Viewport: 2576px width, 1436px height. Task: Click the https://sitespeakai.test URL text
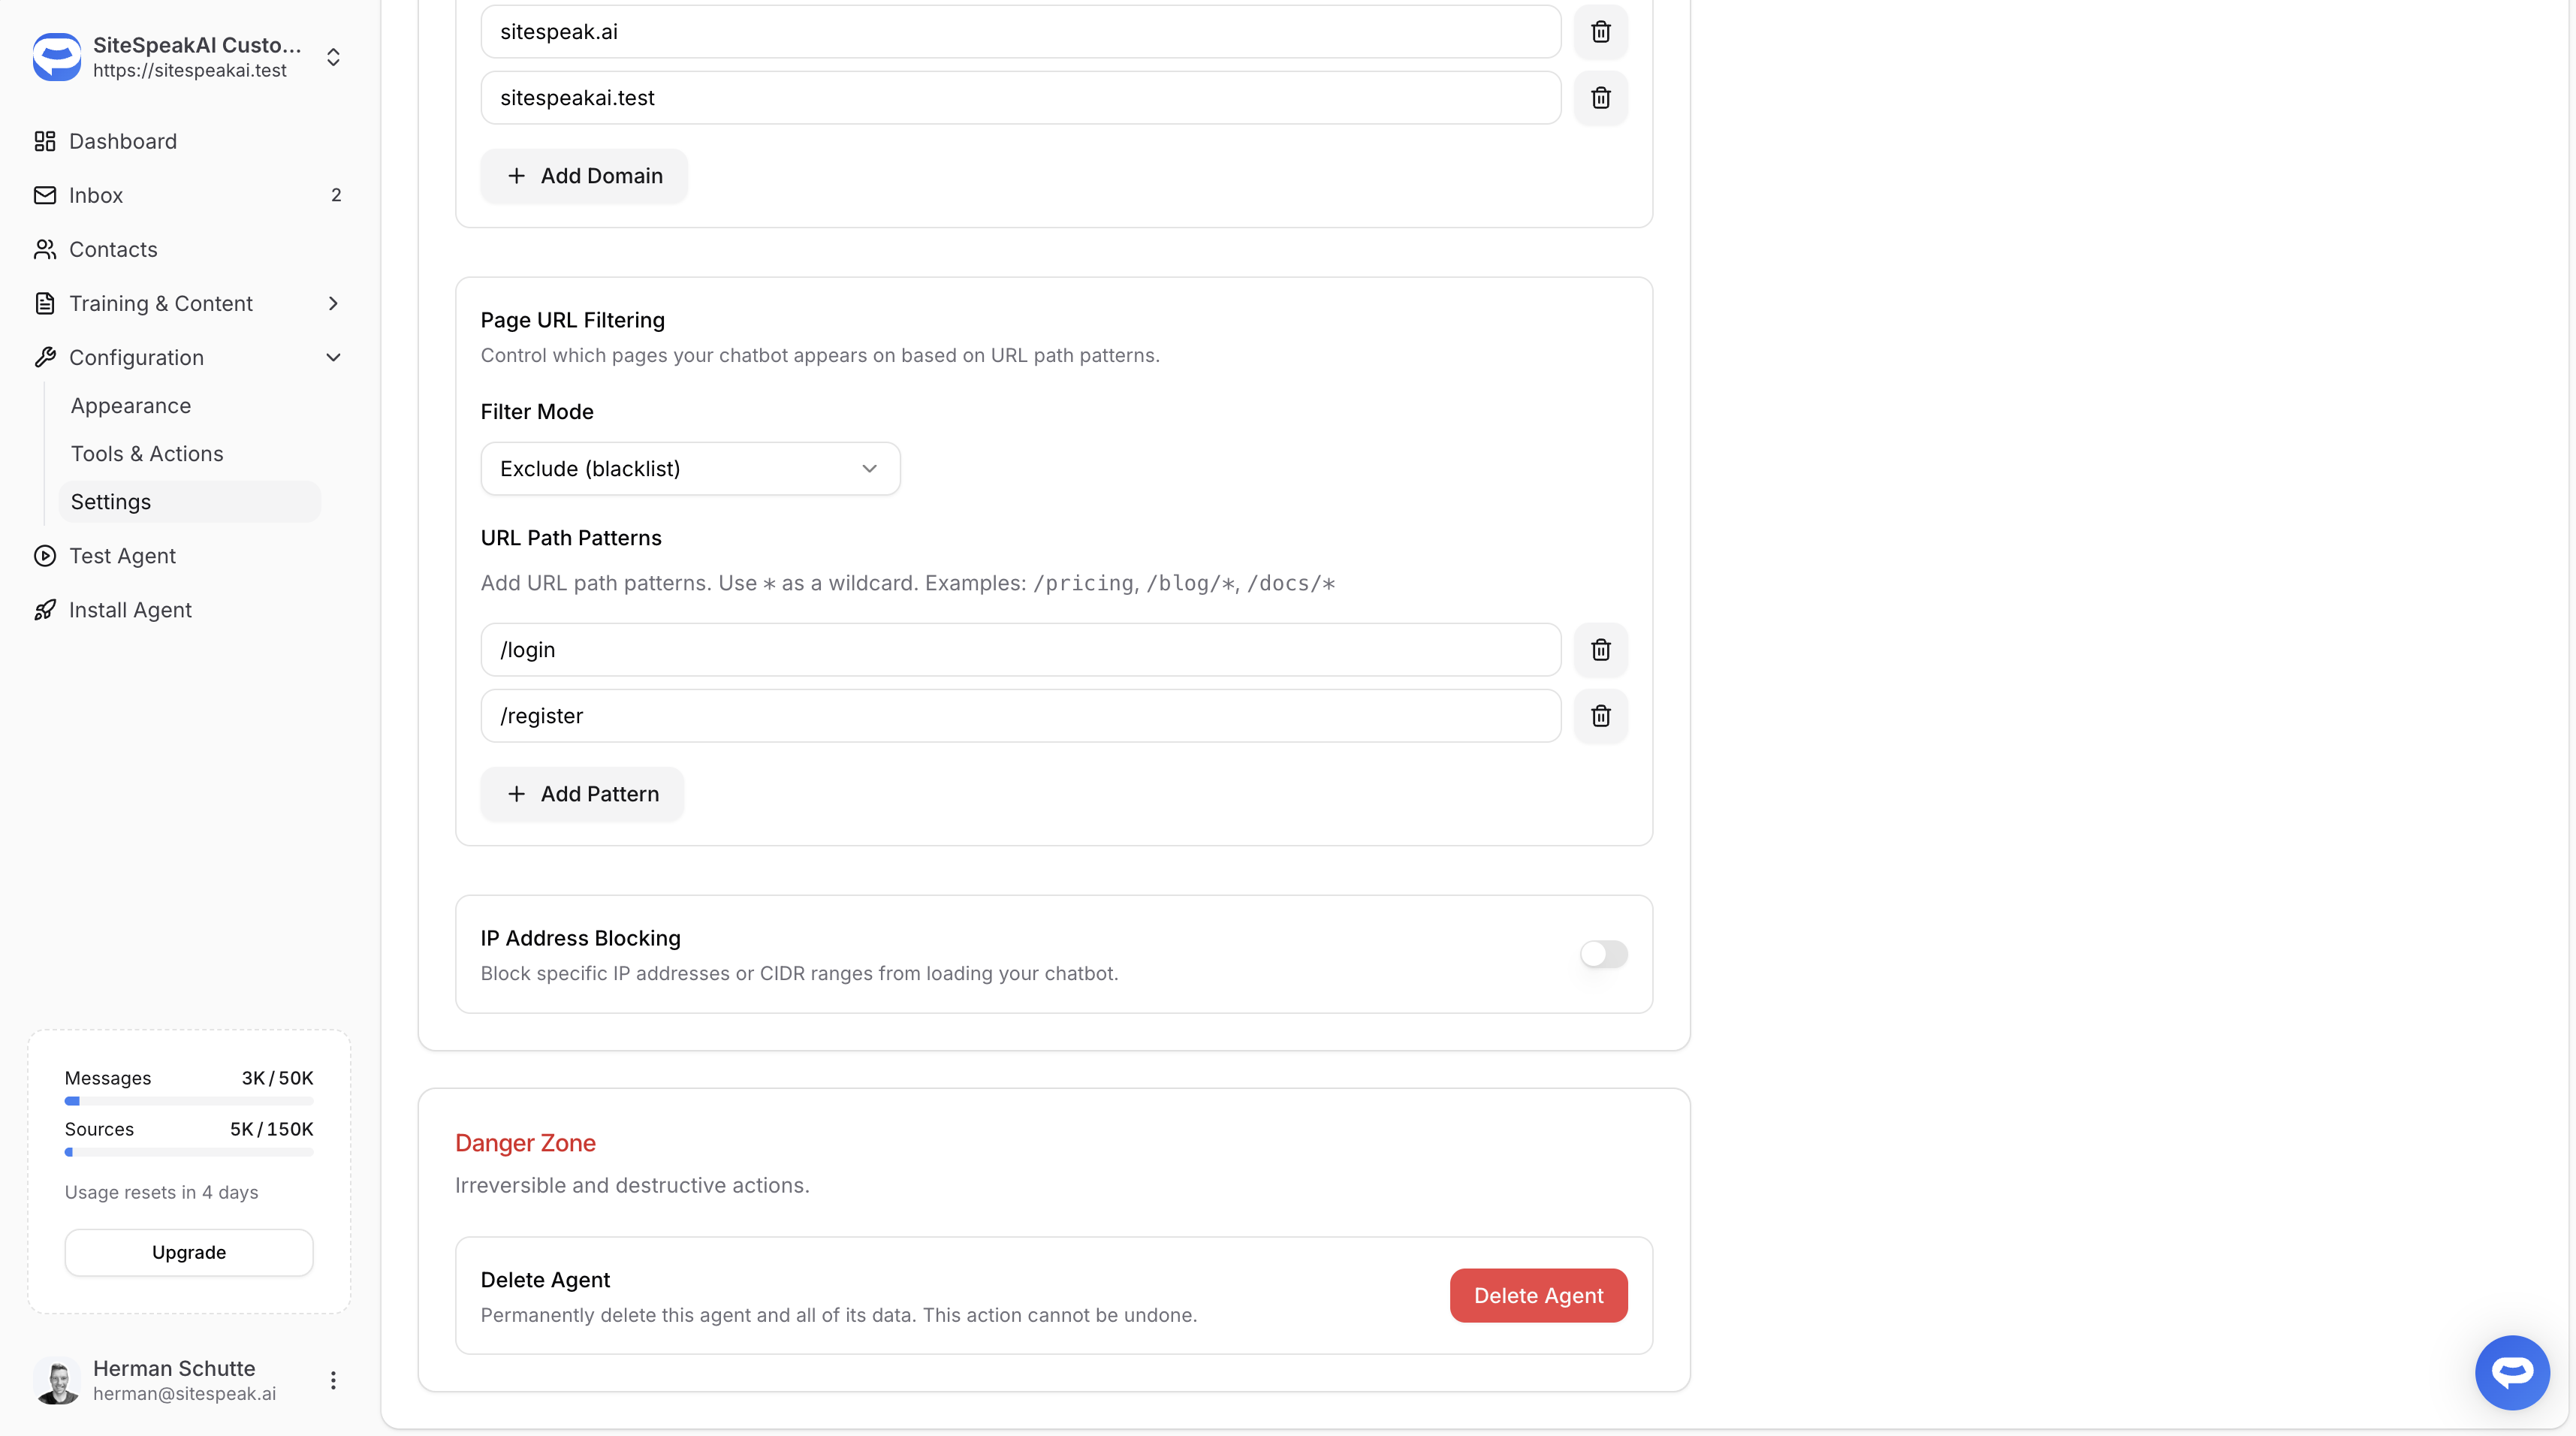coord(190,71)
